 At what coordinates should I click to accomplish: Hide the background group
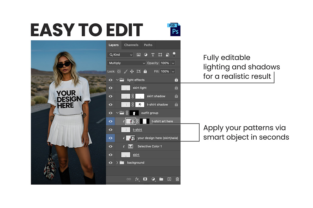111,162
